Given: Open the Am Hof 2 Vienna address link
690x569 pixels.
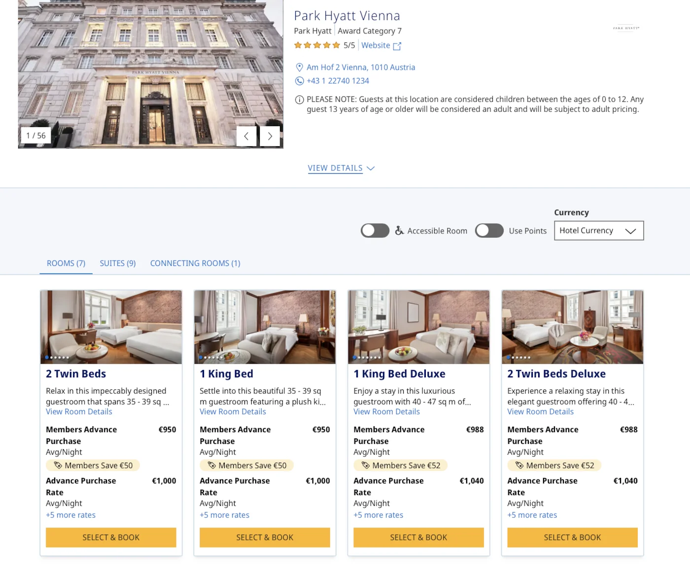Looking at the screenshot, I should coord(361,67).
